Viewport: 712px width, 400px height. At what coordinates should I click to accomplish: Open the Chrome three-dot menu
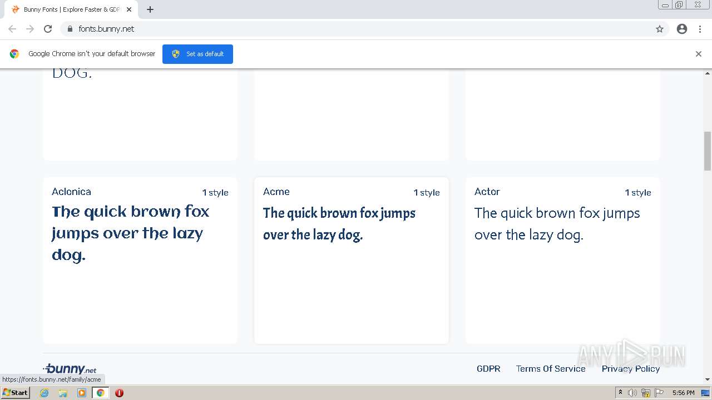(700, 29)
